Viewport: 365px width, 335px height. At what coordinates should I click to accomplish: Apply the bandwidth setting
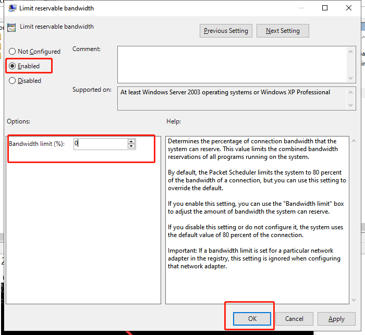coord(336,319)
